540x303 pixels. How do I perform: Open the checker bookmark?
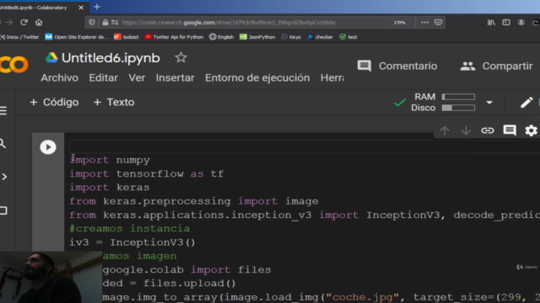[320, 37]
